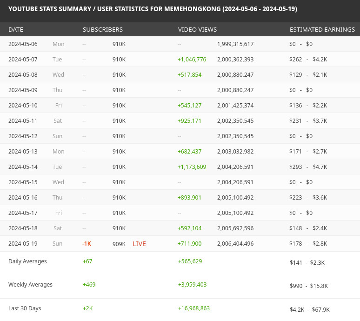Click the date 2024-05-06
The height and width of the screenshot is (321, 360).
click(x=23, y=44)
